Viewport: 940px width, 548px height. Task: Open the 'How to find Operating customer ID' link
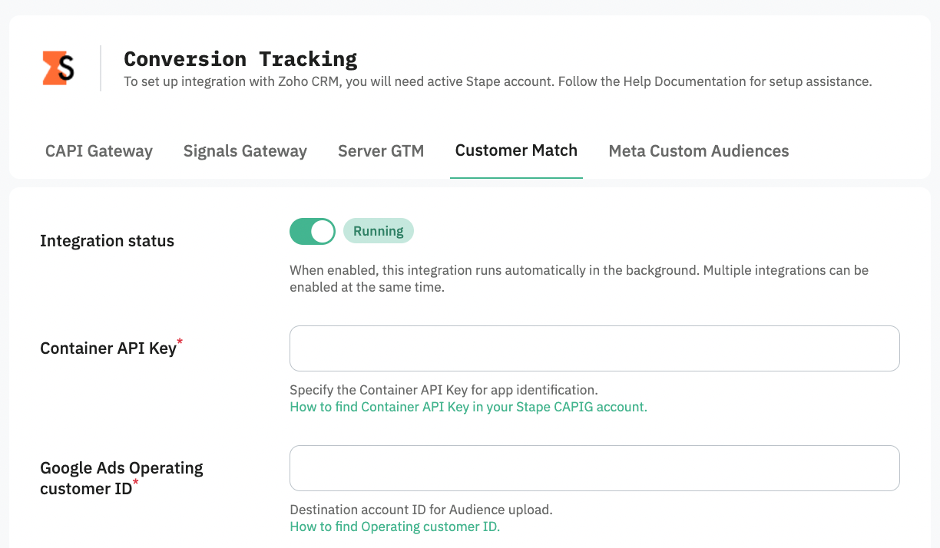pos(395,527)
